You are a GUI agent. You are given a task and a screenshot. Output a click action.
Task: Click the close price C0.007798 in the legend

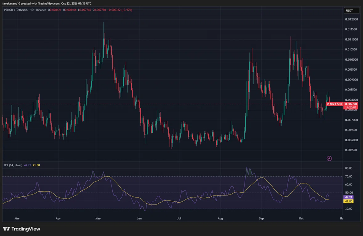[x=99, y=10]
